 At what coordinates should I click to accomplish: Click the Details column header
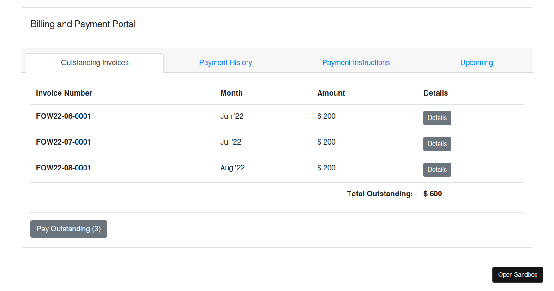(x=435, y=93)
